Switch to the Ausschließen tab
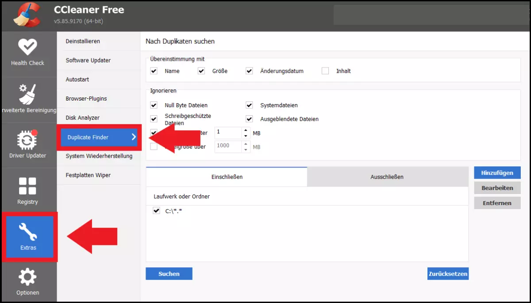Image resolution: width=531 pixels, height=303 pixels. [x=387, y=177]
